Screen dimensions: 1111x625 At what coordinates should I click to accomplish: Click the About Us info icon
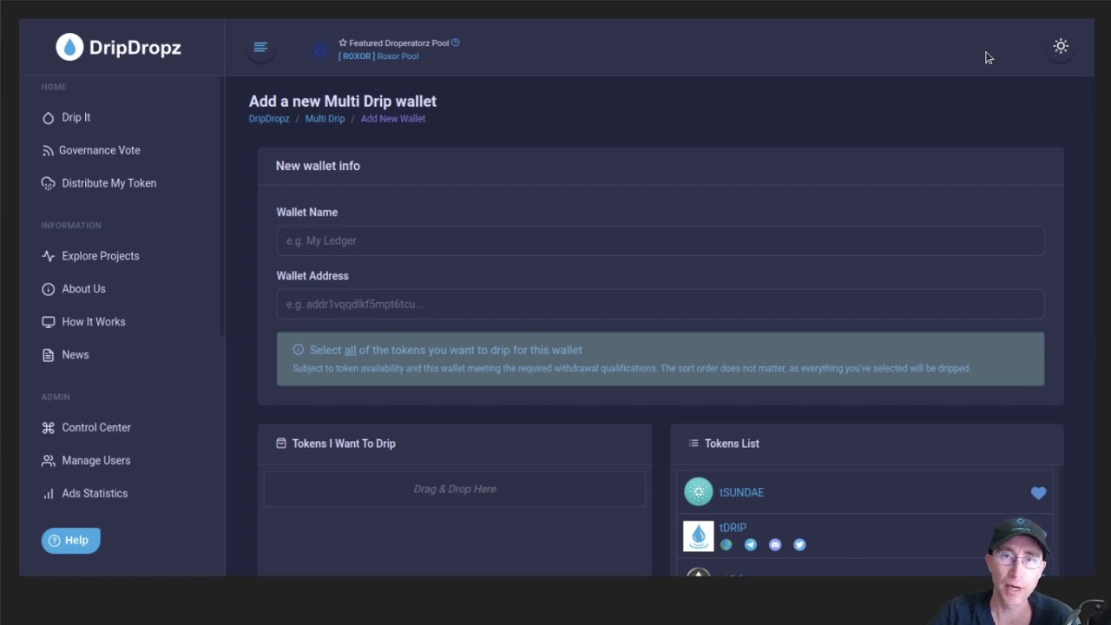48,289
